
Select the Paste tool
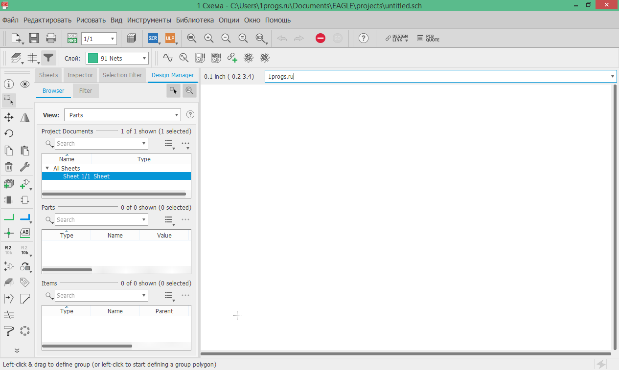tap(25, 151)
